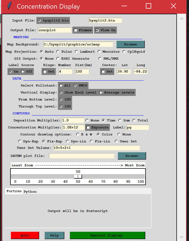Open Help for Concentration Display
This screenshot has width=189, height=241.
54,235
